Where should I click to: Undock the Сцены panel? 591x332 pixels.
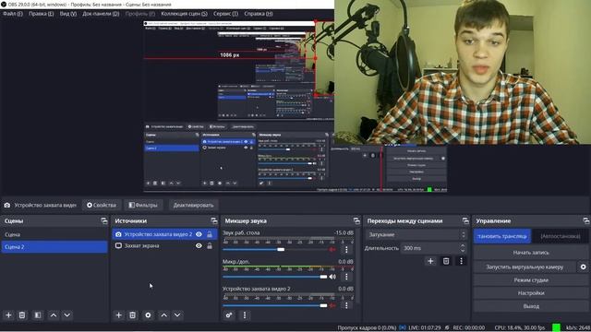pyautogui.click(x=104, y=221)
